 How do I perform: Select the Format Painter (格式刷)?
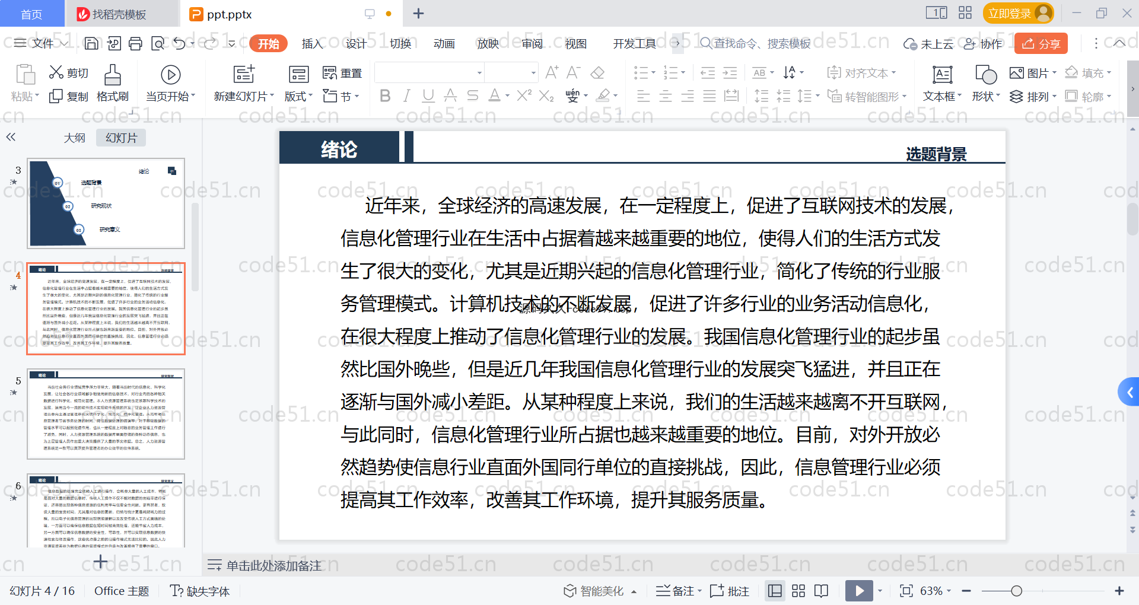[113, 84]
